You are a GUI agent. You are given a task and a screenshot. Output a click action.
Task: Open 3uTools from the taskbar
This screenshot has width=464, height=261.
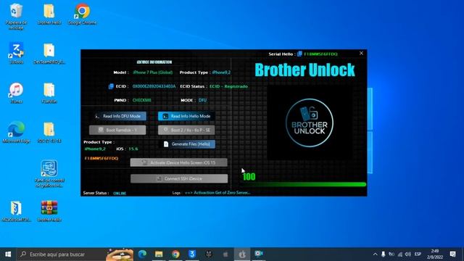(x=192, y=254)
